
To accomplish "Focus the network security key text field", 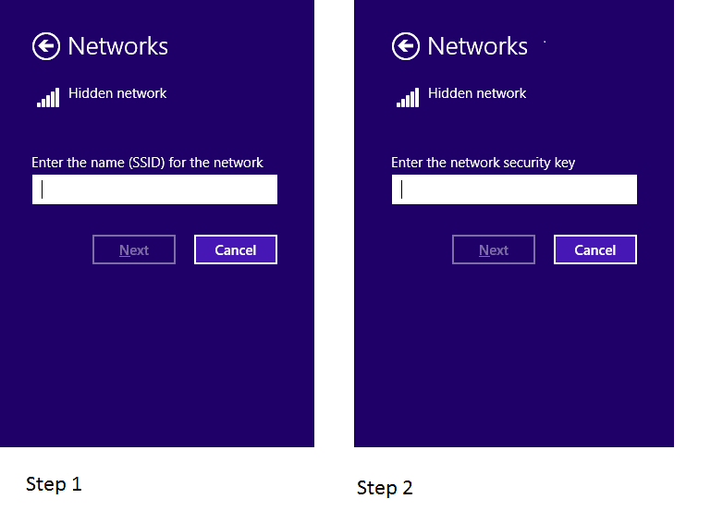I will [514, 189].
